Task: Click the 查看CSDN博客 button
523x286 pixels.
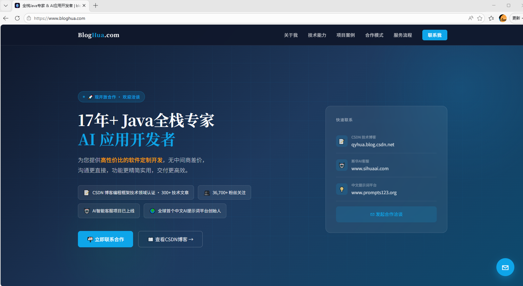Action: (x=170, y=239)
